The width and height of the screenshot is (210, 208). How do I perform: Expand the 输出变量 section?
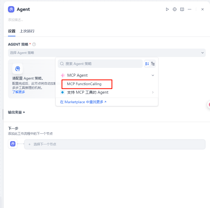(16, 112)
